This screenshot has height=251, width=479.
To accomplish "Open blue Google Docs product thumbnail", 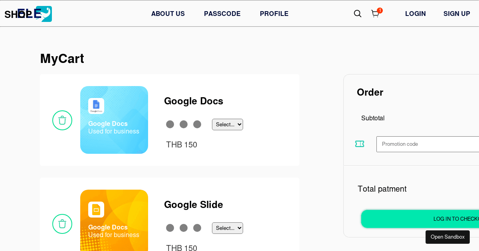I will 114,120.
